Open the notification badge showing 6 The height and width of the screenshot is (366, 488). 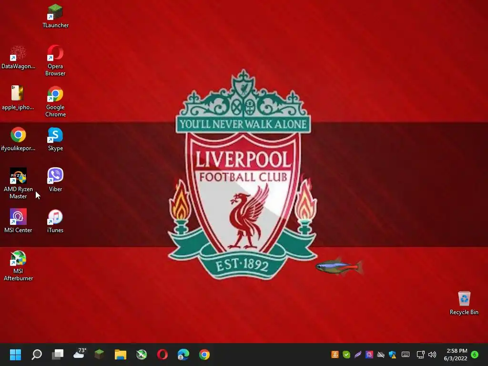[475, 355]
